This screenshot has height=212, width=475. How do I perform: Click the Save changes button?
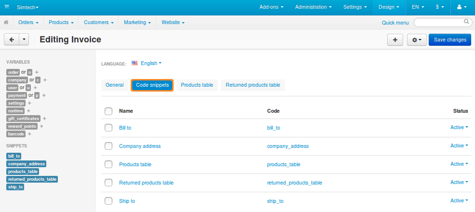(x=450, y=40)
